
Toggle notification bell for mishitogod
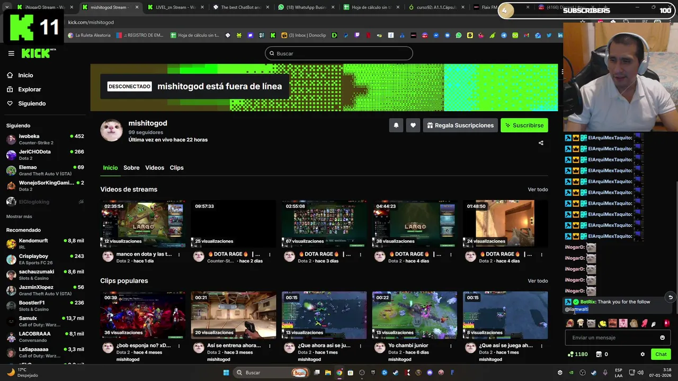(x=396, y=125)
